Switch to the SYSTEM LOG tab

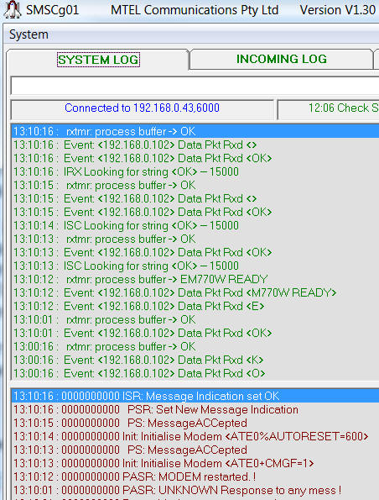98,60
